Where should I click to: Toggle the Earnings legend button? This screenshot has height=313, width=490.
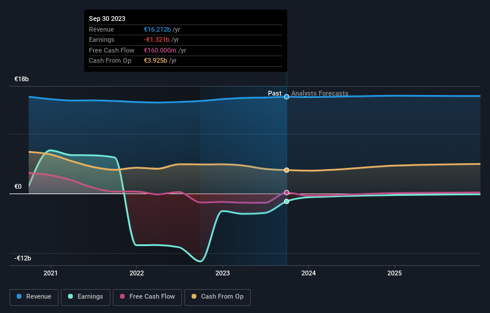[85, 297]
